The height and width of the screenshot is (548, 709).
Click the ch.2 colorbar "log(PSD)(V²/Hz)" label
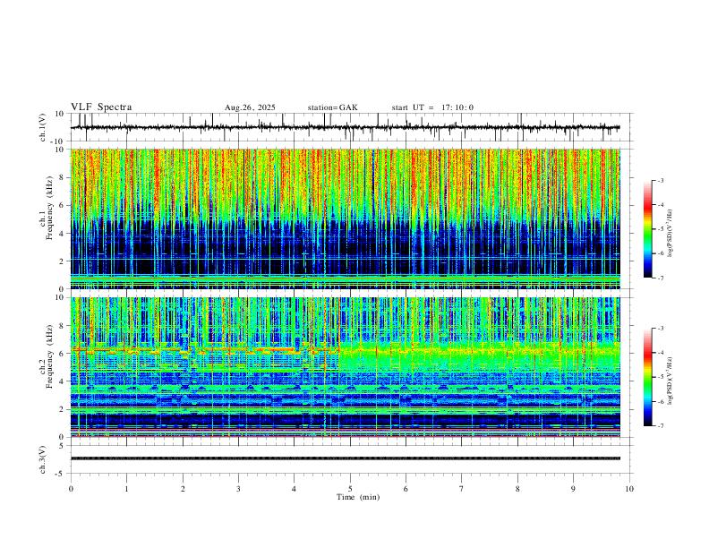tap(670, 381)
